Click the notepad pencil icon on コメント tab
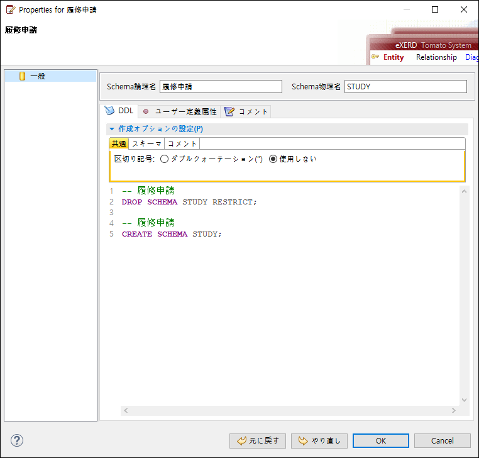This screenshot has width=479, height=458. point(229,111)
